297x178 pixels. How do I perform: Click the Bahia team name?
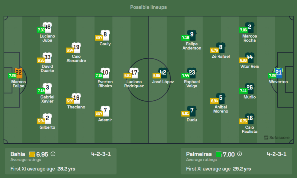(x=18, y=154)
